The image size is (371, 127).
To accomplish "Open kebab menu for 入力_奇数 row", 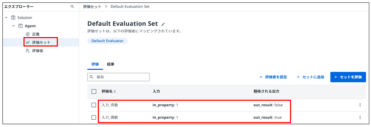I will coord(360,105).
